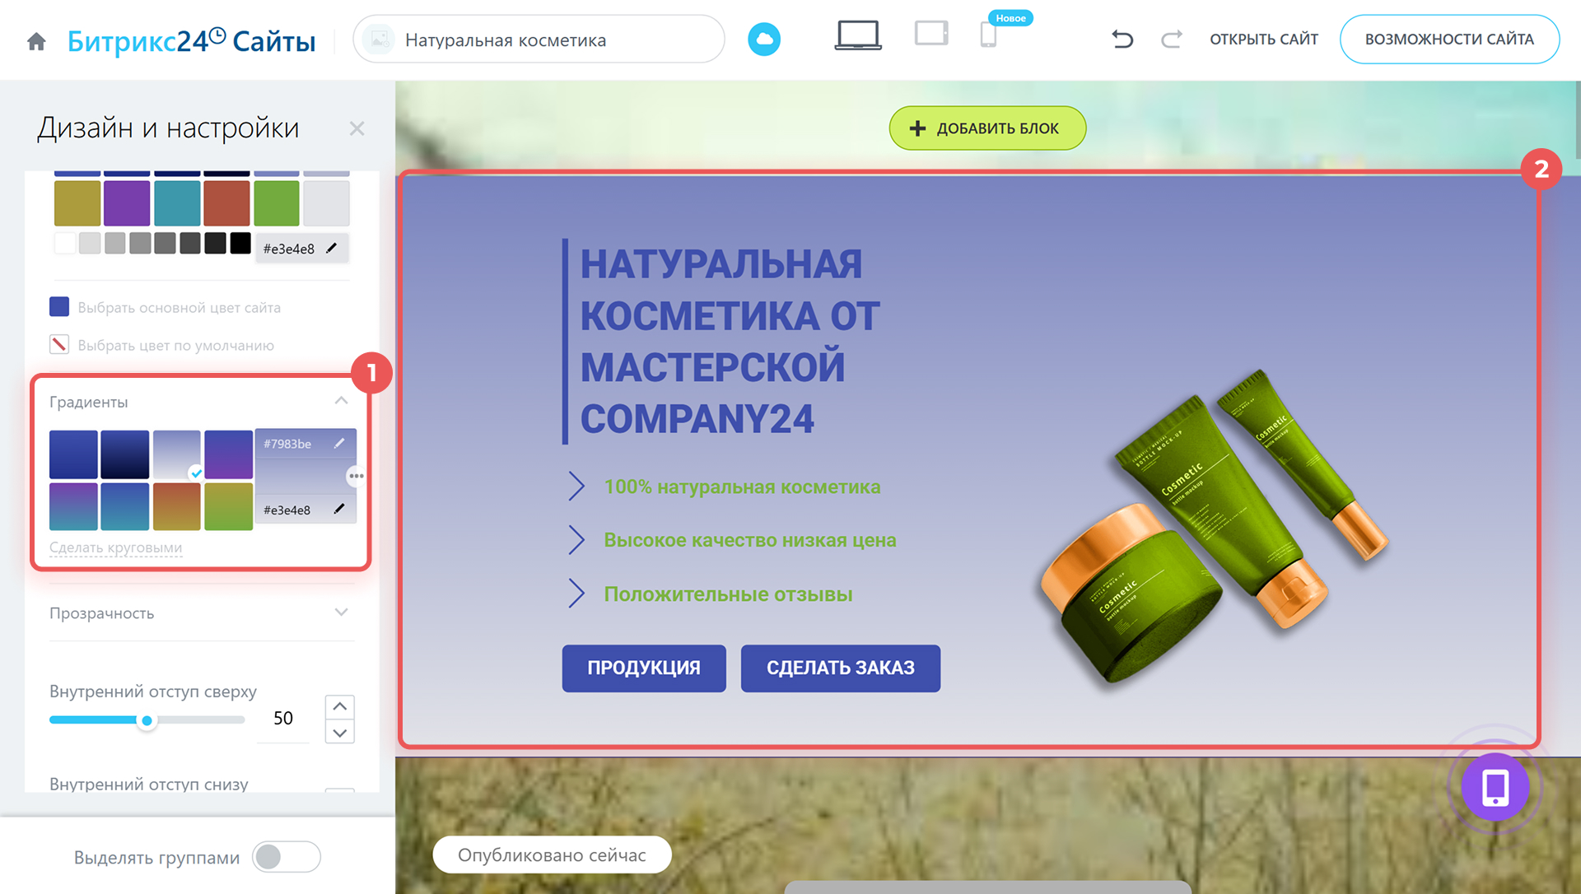This screenshot has height=894, width=1581.
Task: Click the blue site main color icon
Action: (x=59, y=307)
